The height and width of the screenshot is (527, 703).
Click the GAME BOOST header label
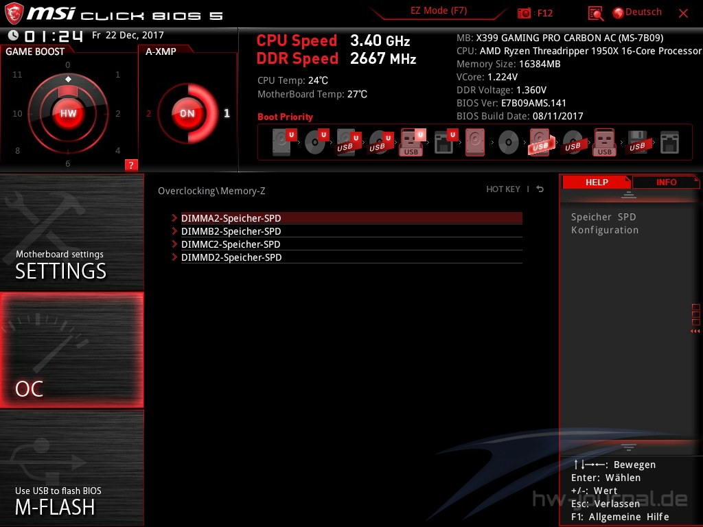tap(35, 51)
